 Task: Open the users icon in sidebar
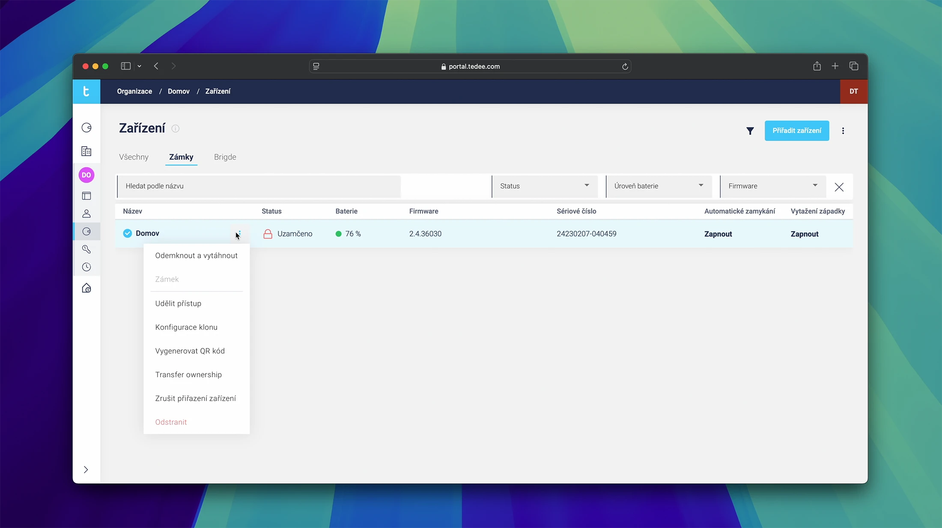click(86, 214)
